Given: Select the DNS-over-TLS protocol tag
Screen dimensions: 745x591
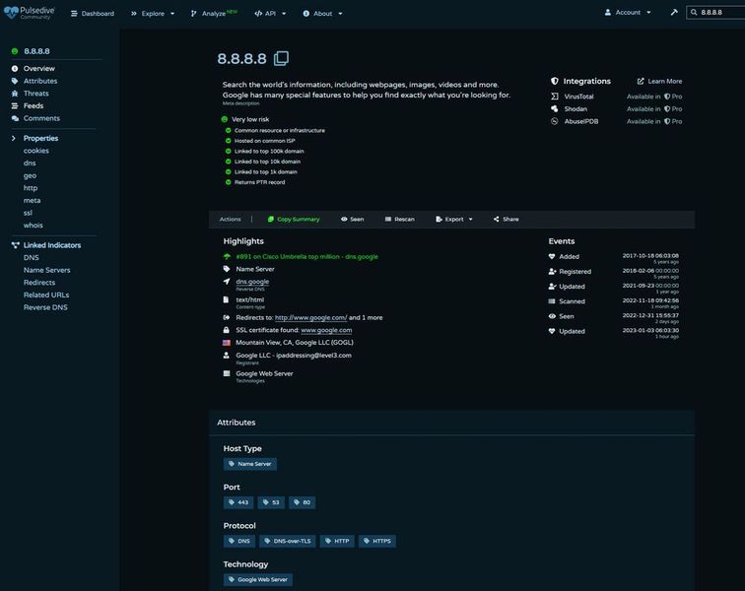Looking at the screenshot, I should coord(288,541).
